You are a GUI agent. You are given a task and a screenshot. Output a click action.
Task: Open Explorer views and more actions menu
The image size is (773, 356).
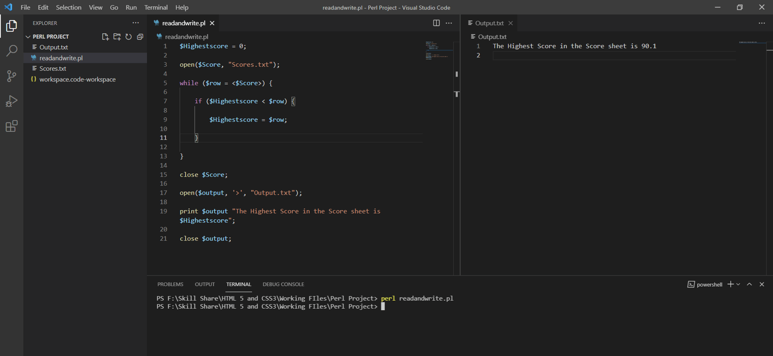(135, 23)
